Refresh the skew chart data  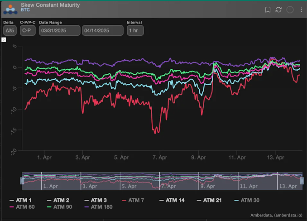(278, 10)
